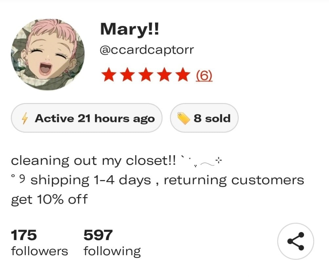Tap the first red rating star
The width and height of the screenshot is (329, 277).
[x=109, y=75]
